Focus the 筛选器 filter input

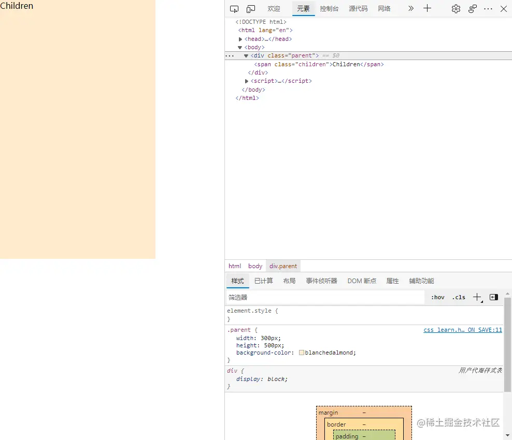[325, 298]
